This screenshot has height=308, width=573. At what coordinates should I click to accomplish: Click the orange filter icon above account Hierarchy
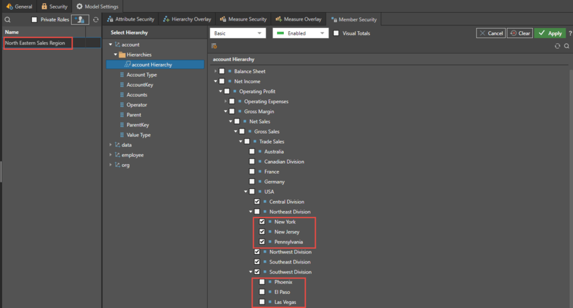[x=214, y=46]
